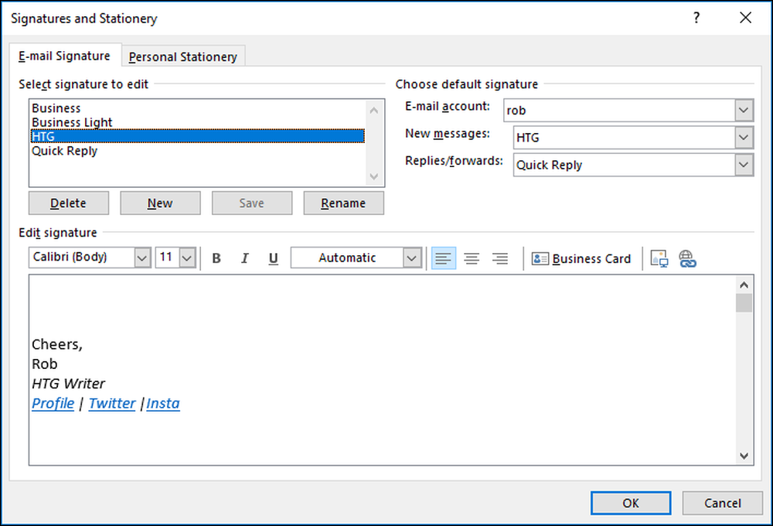Viewport: 773px width, 526px height.
Task: Align signature text left
Action: pos(443,258)
